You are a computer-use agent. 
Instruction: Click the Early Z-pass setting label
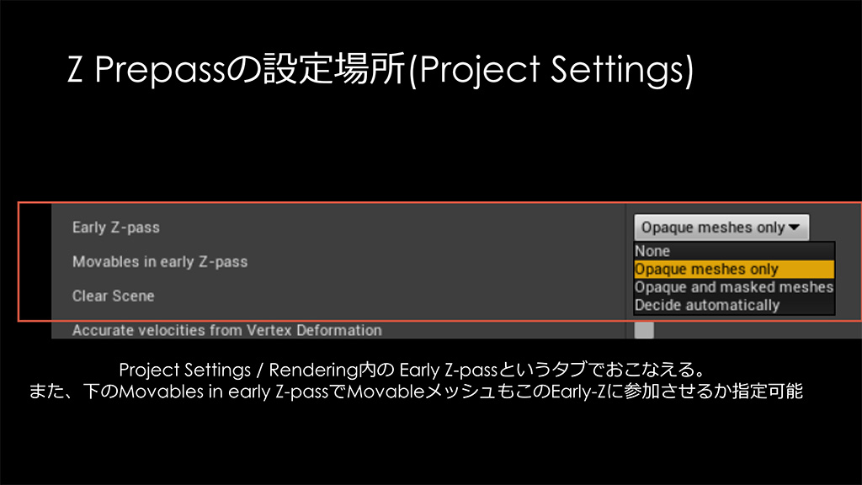[115, 227]
